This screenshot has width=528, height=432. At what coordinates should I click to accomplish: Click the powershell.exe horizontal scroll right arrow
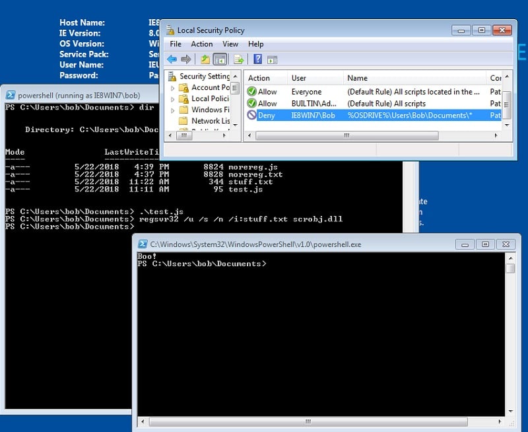[x=500, y=421]
